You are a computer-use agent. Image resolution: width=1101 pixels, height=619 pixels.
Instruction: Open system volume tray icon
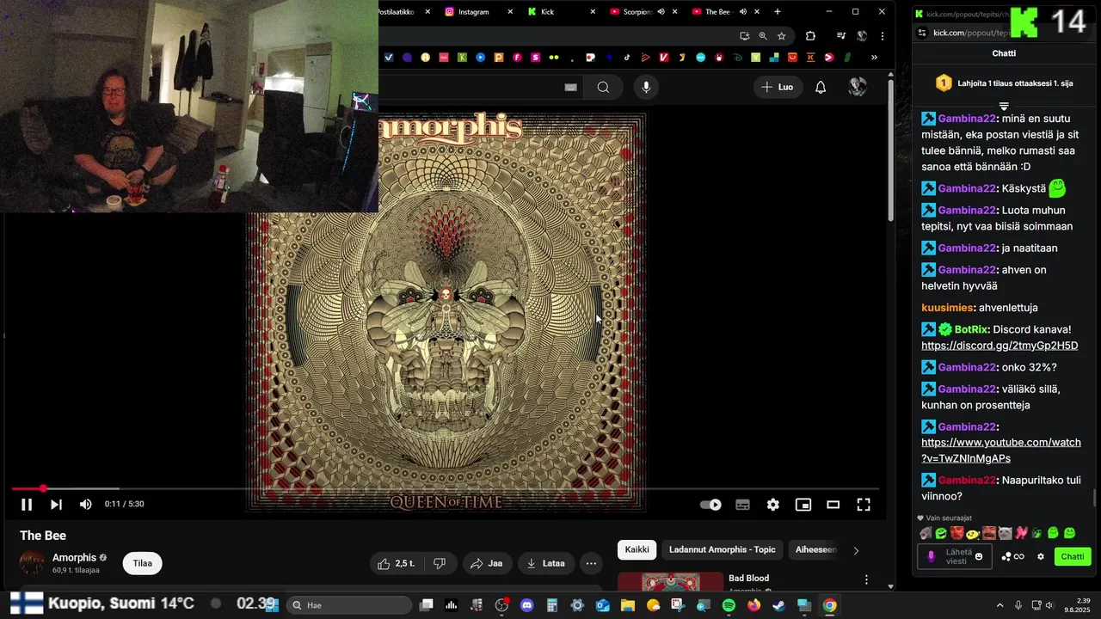[x=1049, y=605]
